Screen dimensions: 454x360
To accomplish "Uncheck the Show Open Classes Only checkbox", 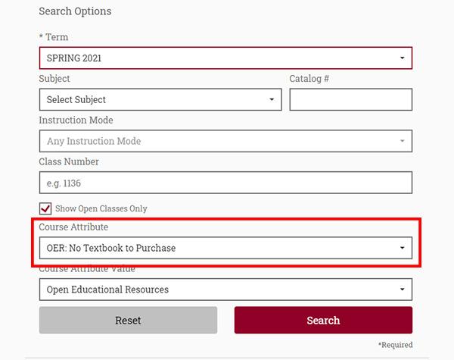I will pos(45,208).
